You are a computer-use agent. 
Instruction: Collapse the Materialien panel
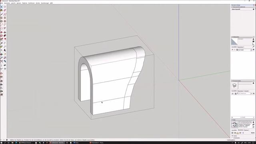click(x=232, y=37)
